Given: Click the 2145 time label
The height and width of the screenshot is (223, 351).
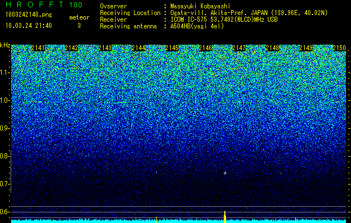Looking at the screenshot, I should coord(172,48).
